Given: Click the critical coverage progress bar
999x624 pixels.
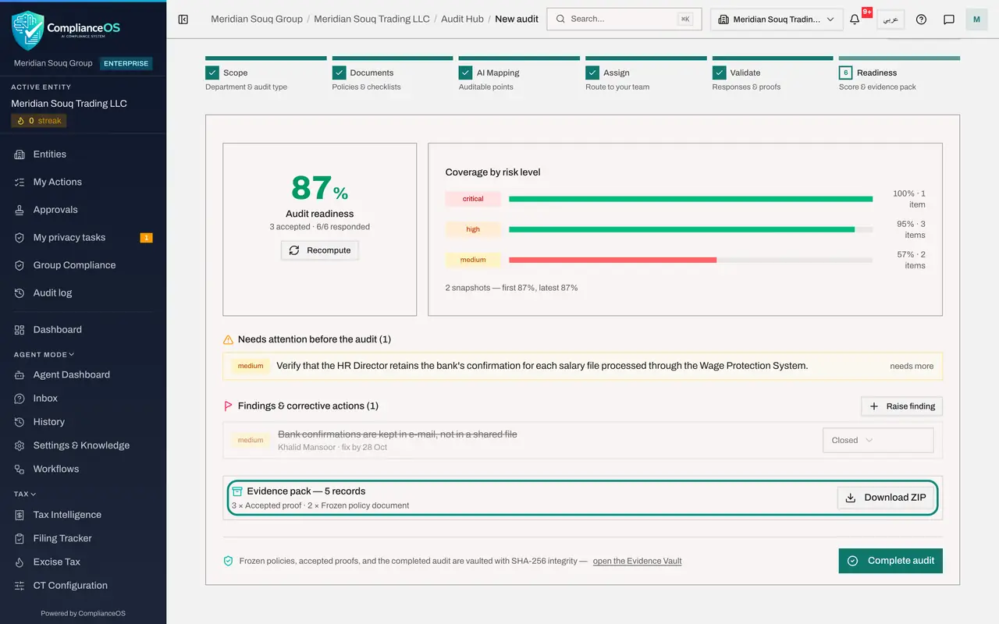Looking at the screenshot, I should point(691,199).
